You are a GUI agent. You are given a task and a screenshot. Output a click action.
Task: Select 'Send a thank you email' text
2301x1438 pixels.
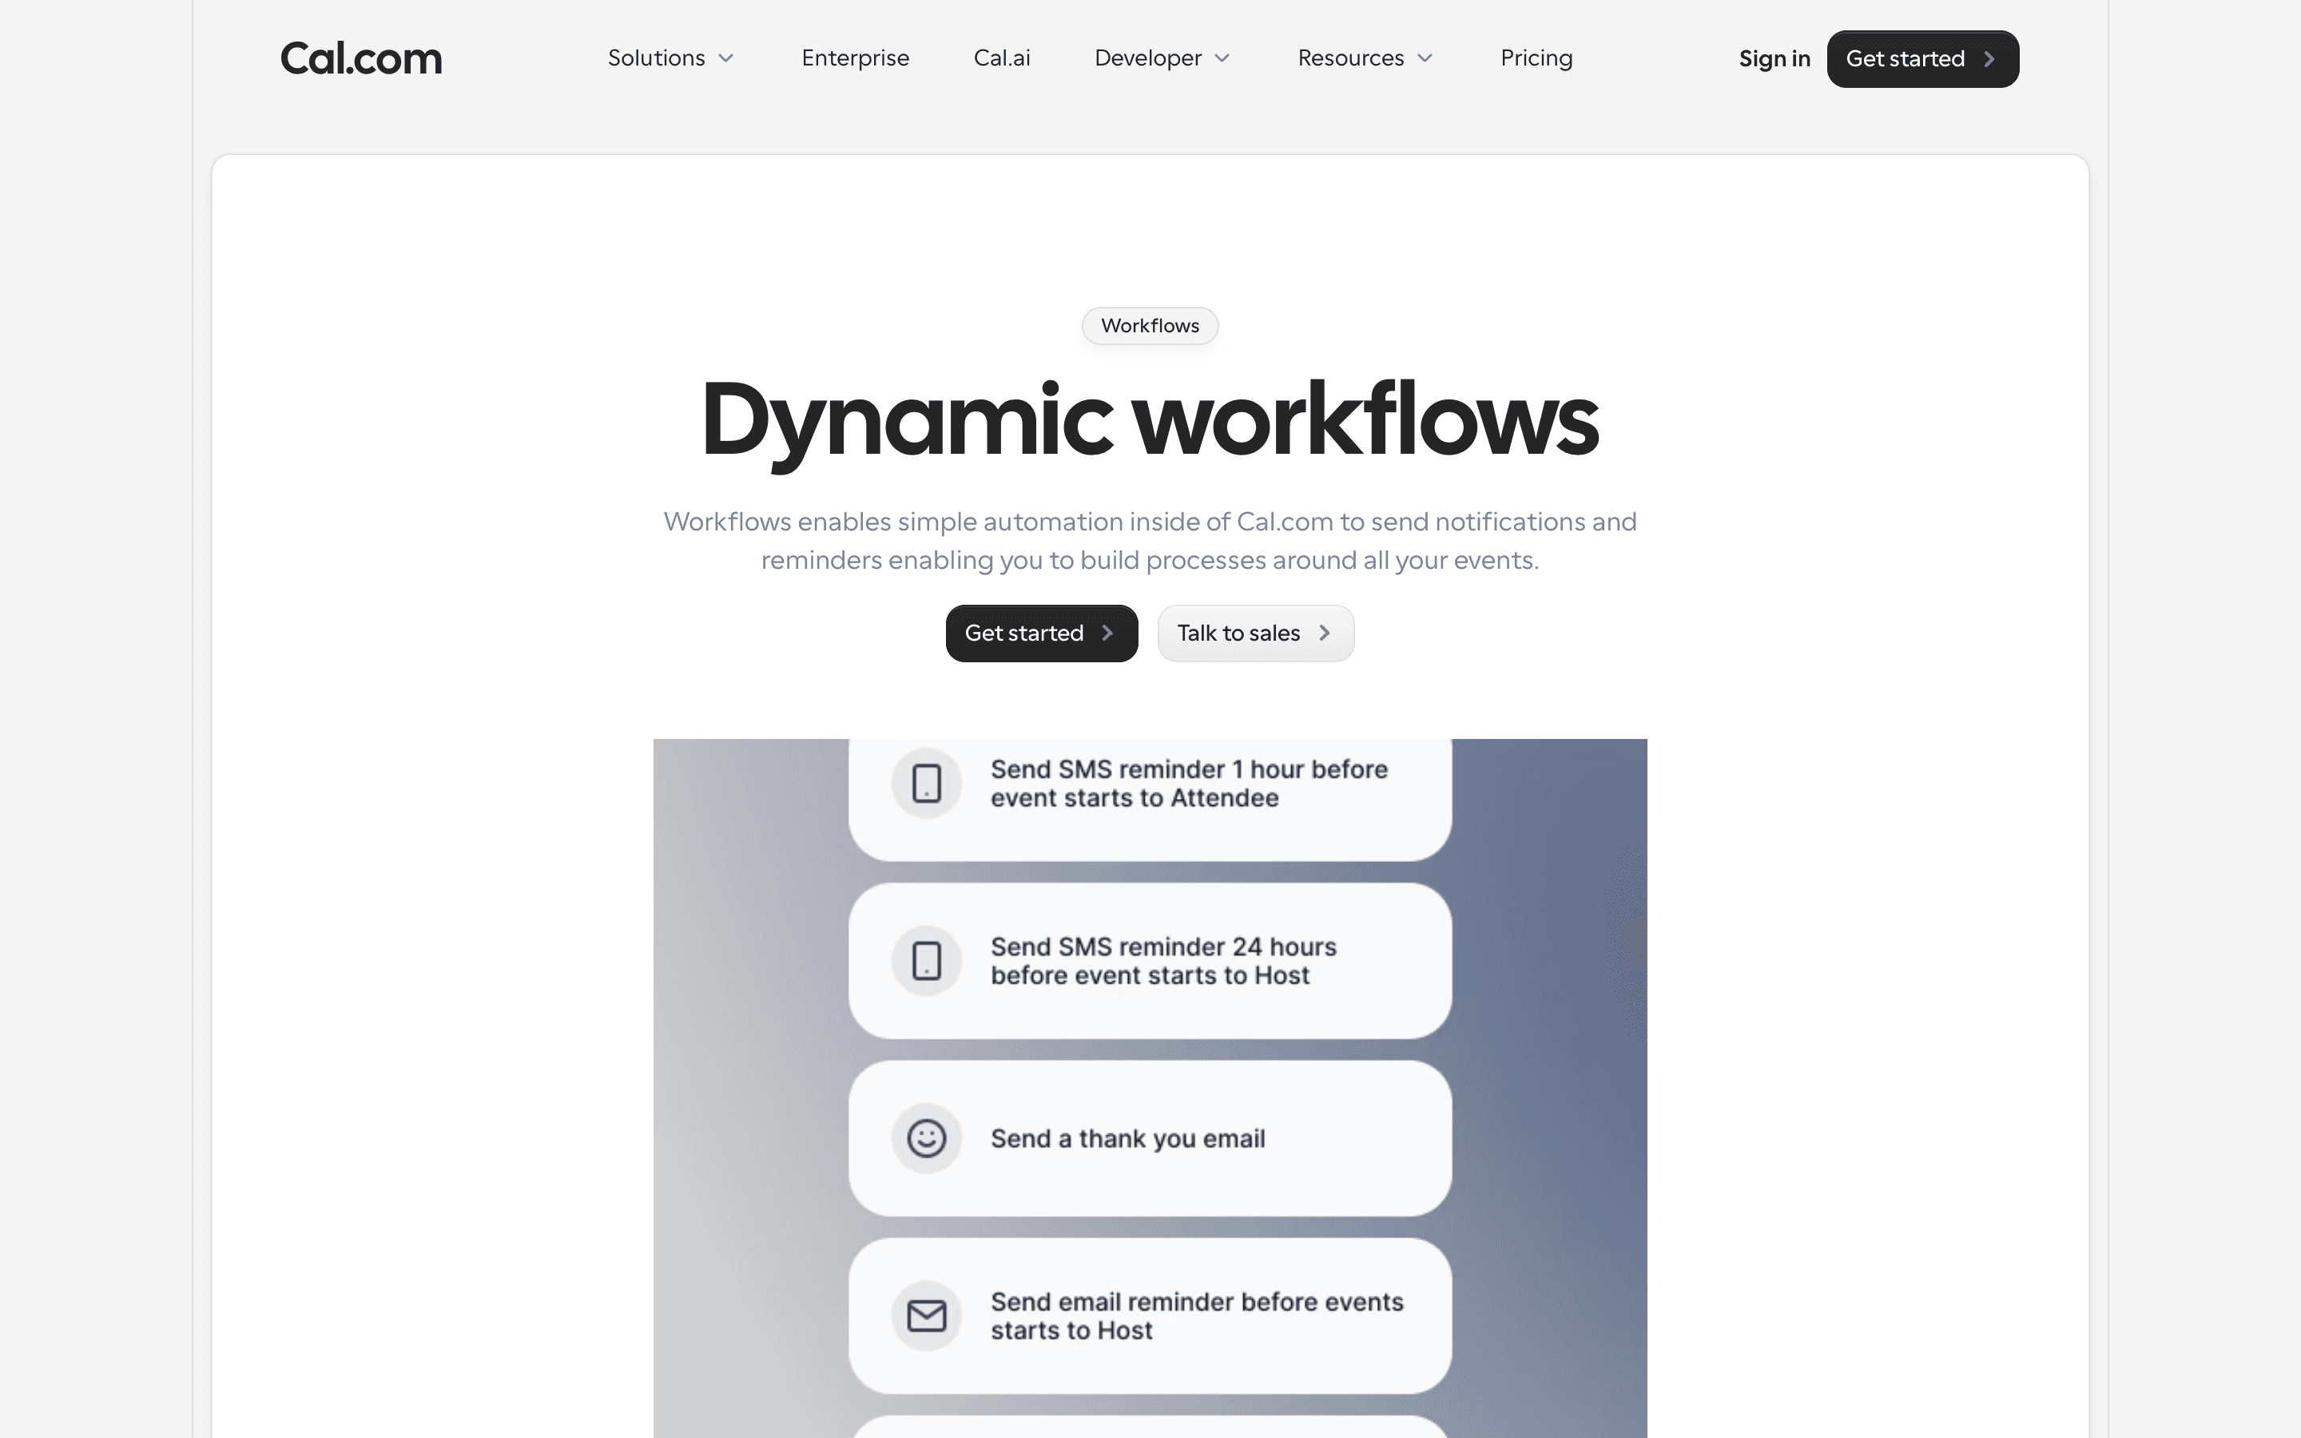click(x=1127, y=1138)
